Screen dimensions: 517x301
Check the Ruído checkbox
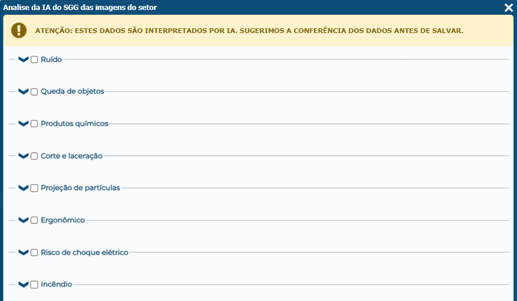pyautogui.click(x=35, y=59)
